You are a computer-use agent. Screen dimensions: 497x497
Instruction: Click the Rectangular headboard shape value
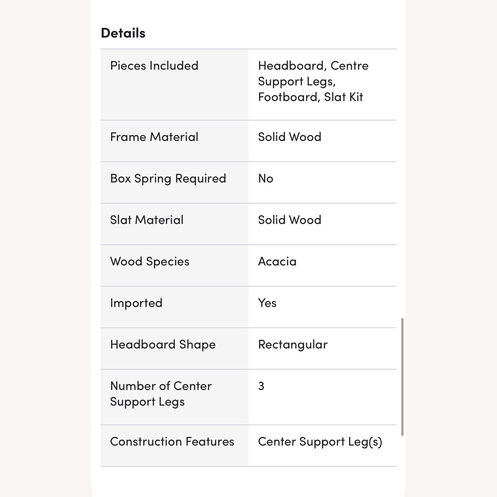(293, 345)
